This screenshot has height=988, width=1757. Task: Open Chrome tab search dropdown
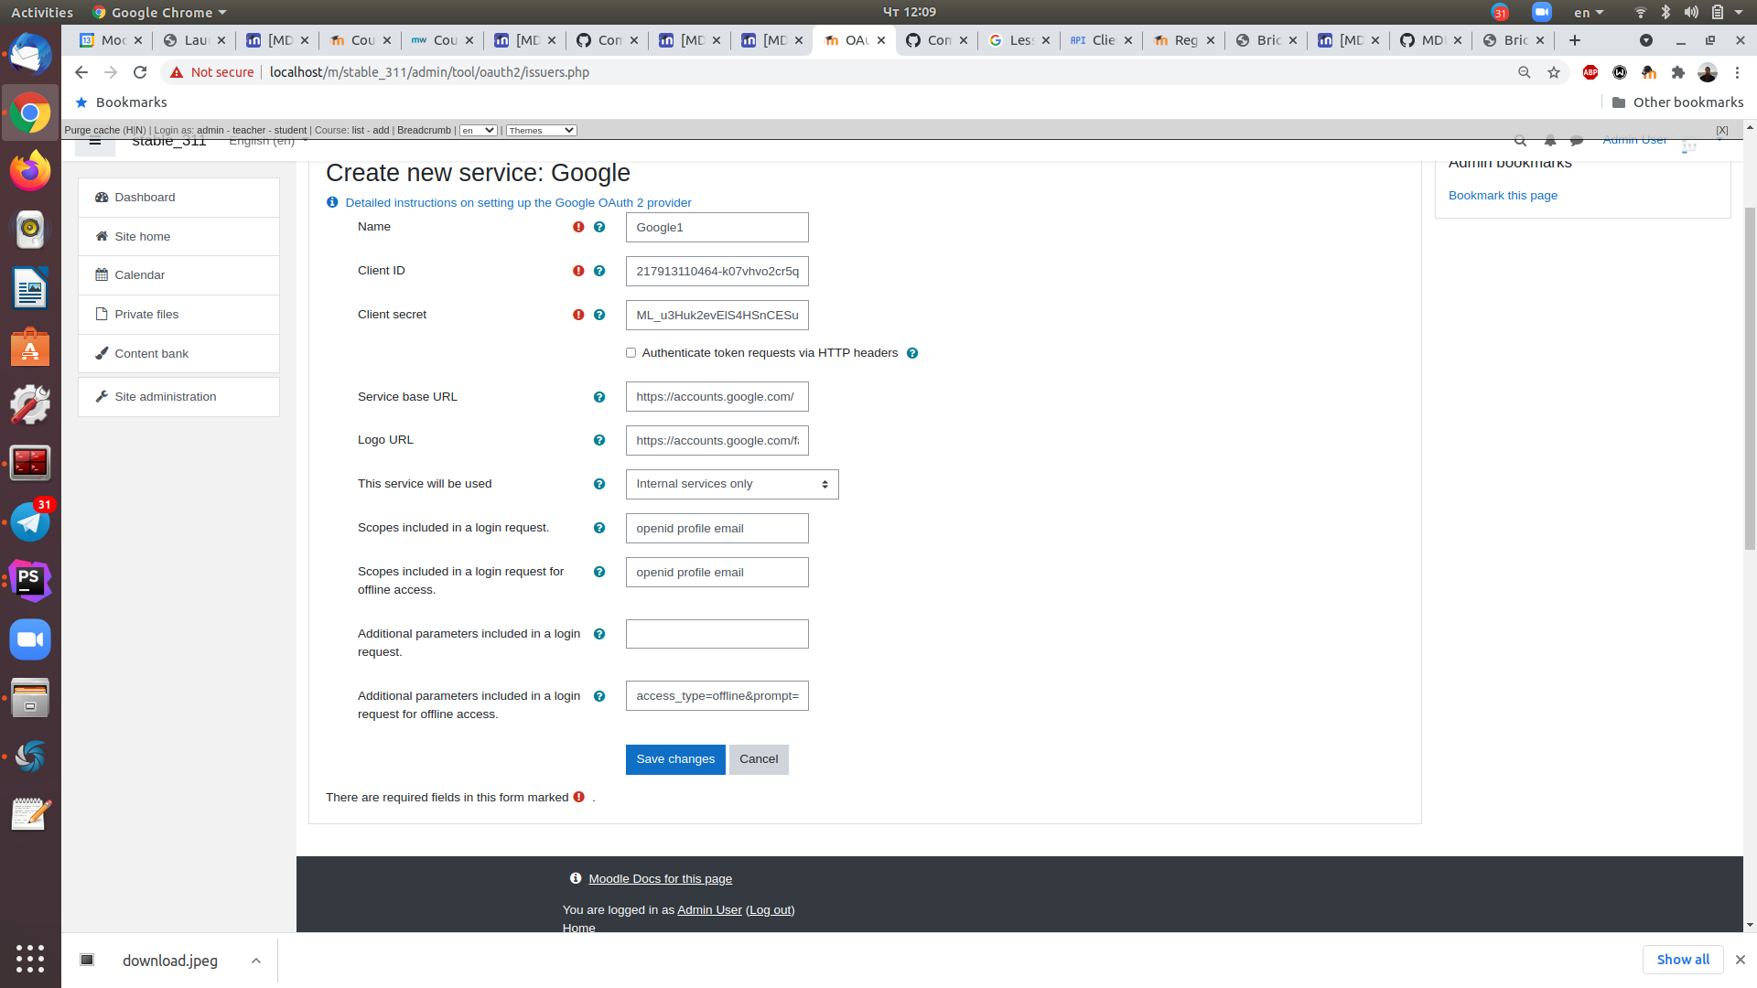tap(1646, 40)
